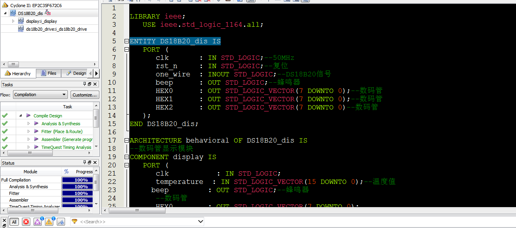Float the Tasks panel
Screen dimensions: 516x228
pyautogui.click(x=89, y=84)
